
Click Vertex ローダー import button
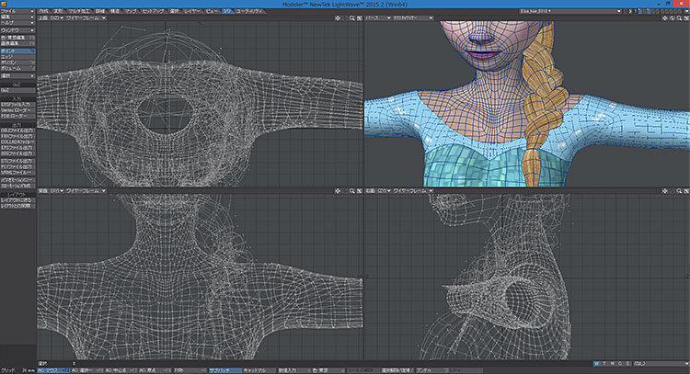17,110
